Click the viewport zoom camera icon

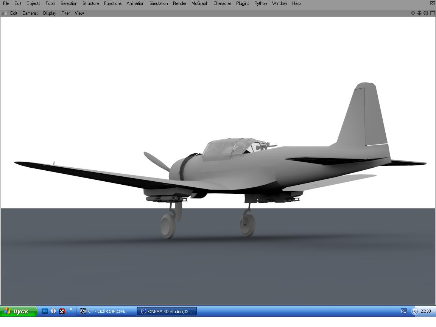pos(419,13)
